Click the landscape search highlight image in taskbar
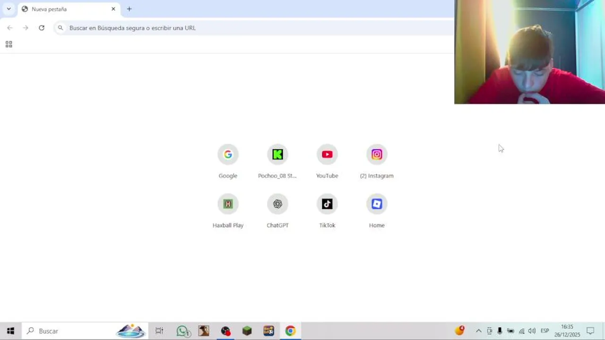 pos(131,331)
